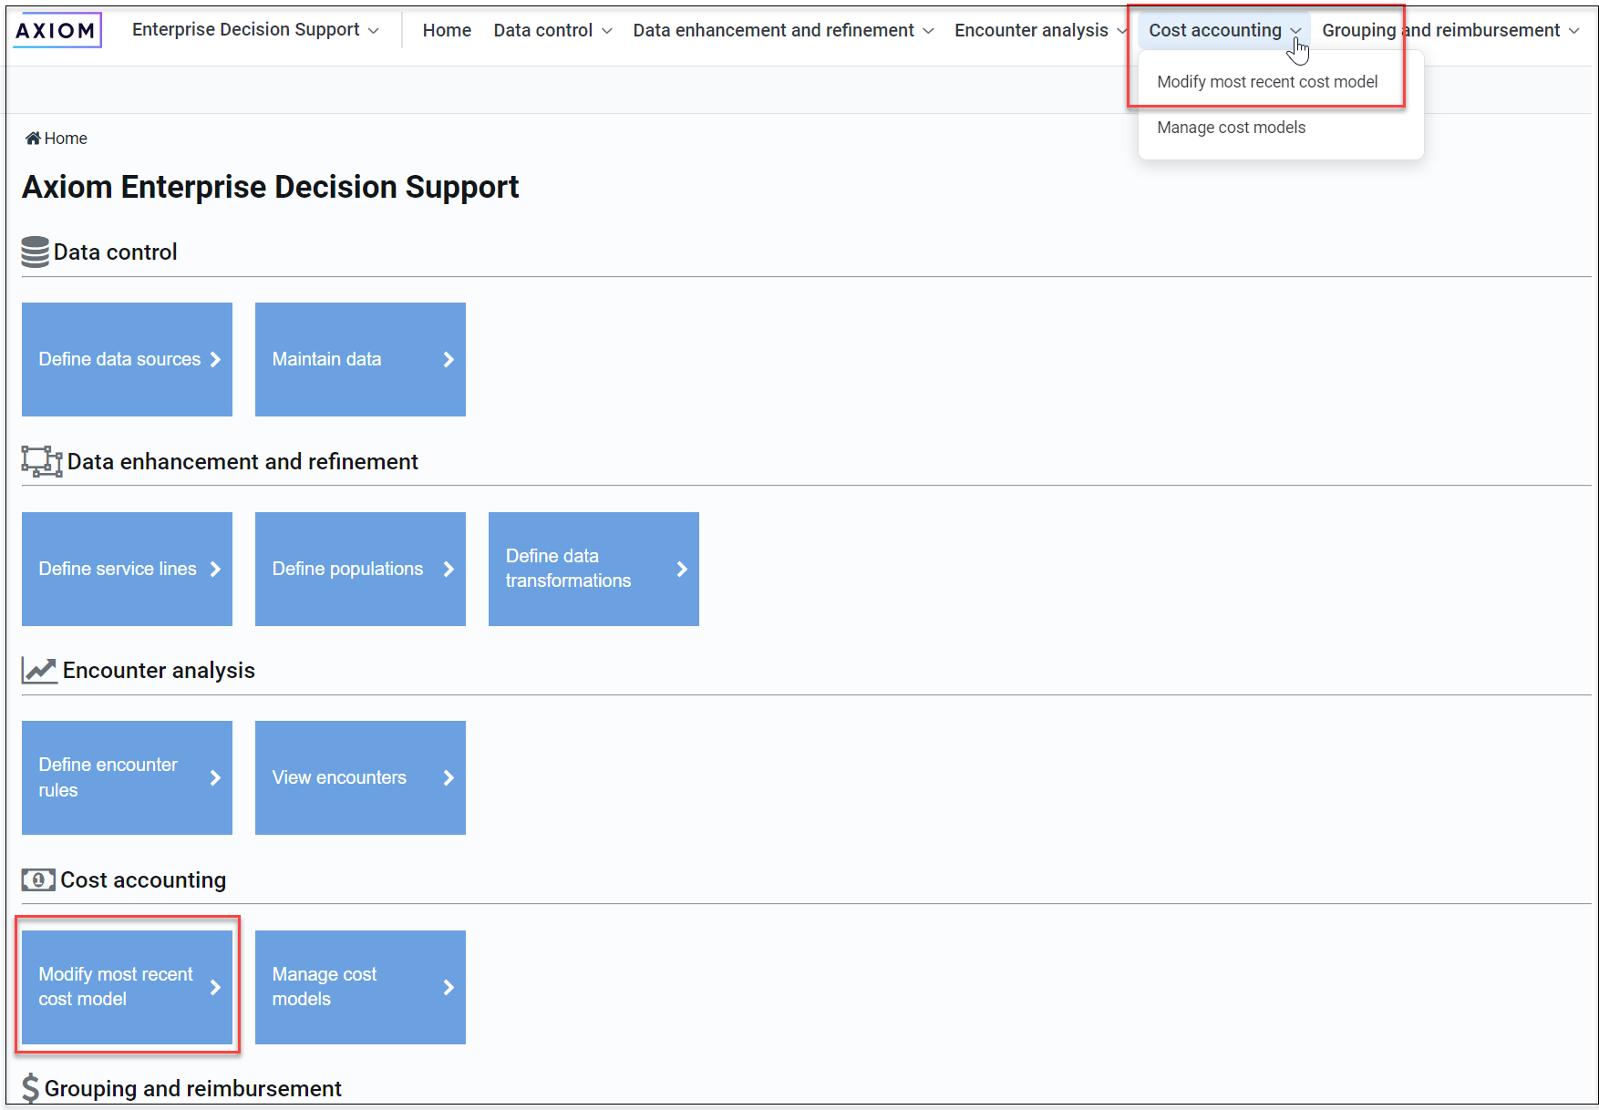Click chevron arrow on View encounters
The width and height of the screenshot is (1599, 1110).
pyautogui.click(x=449, y=777)
